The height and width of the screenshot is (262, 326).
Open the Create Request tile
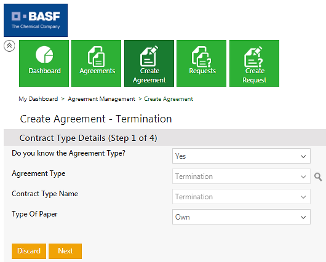254,63
